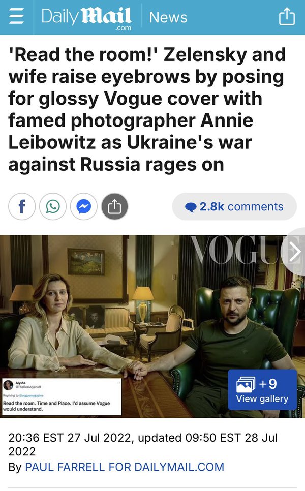Tap the header share icon
The height and width of the screenshot is (491, 305).
point(287,17)
